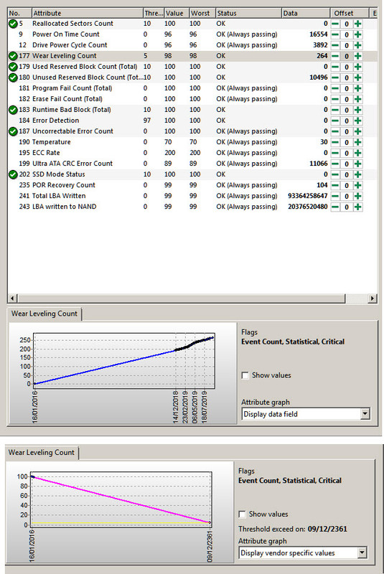Open the 'Display data field' dropdown

(x=365, y=414)
